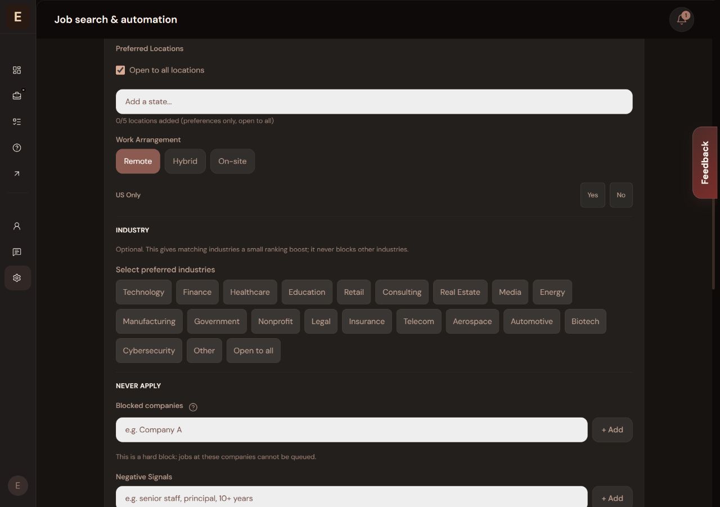Open the Feedback side tab
The width and height of the screenshot is (720, 507).
pyautogui.click(x=705, y=163)
